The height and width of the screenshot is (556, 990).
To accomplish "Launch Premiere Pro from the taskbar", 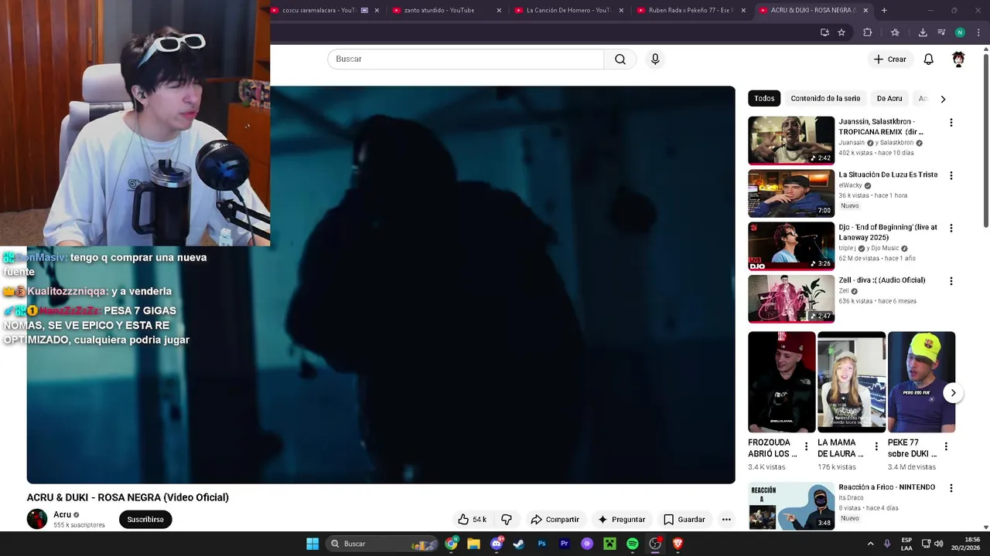I will 564,544.
